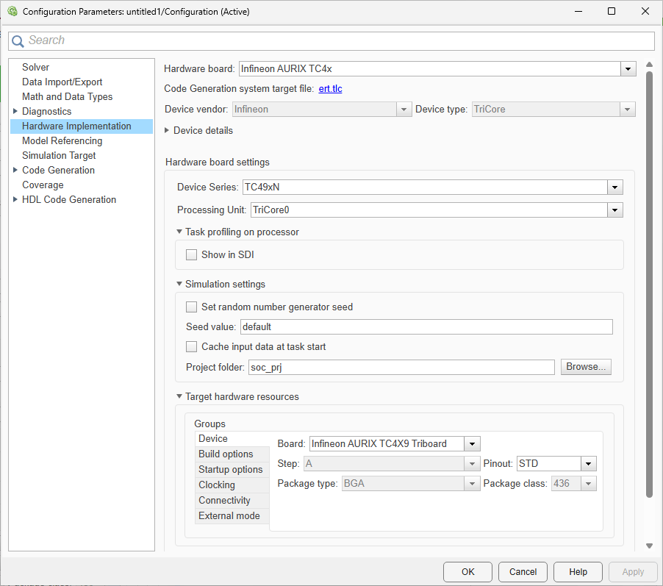
Task: Click the Browse... button for project folder
Action: (x=586, y=367)
